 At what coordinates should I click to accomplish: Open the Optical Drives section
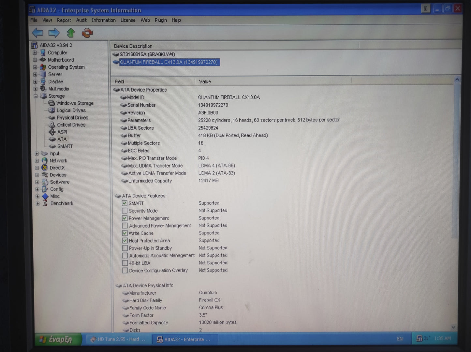[x=71, y=125]
